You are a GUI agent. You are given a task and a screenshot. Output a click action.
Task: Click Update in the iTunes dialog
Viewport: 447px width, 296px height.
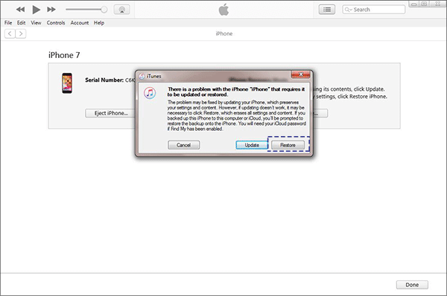pos(252,145)
